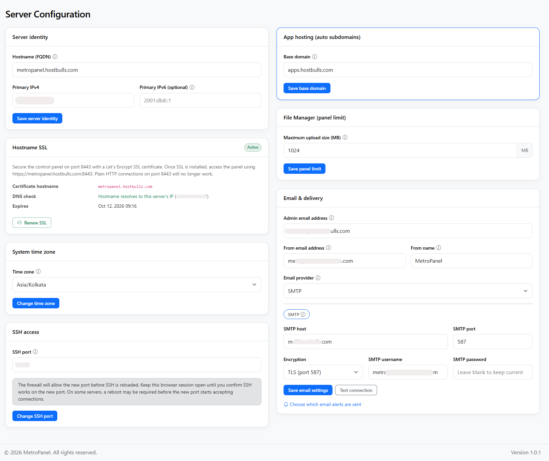Click the certificate hostname metropanel.hostbulls.com

click(125, 187)
